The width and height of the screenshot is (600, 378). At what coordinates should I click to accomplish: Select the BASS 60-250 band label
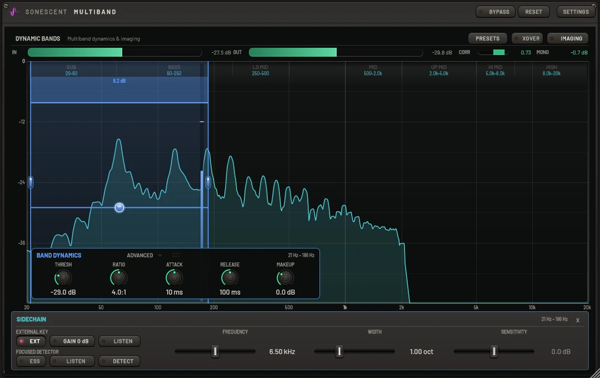(174, 70)
